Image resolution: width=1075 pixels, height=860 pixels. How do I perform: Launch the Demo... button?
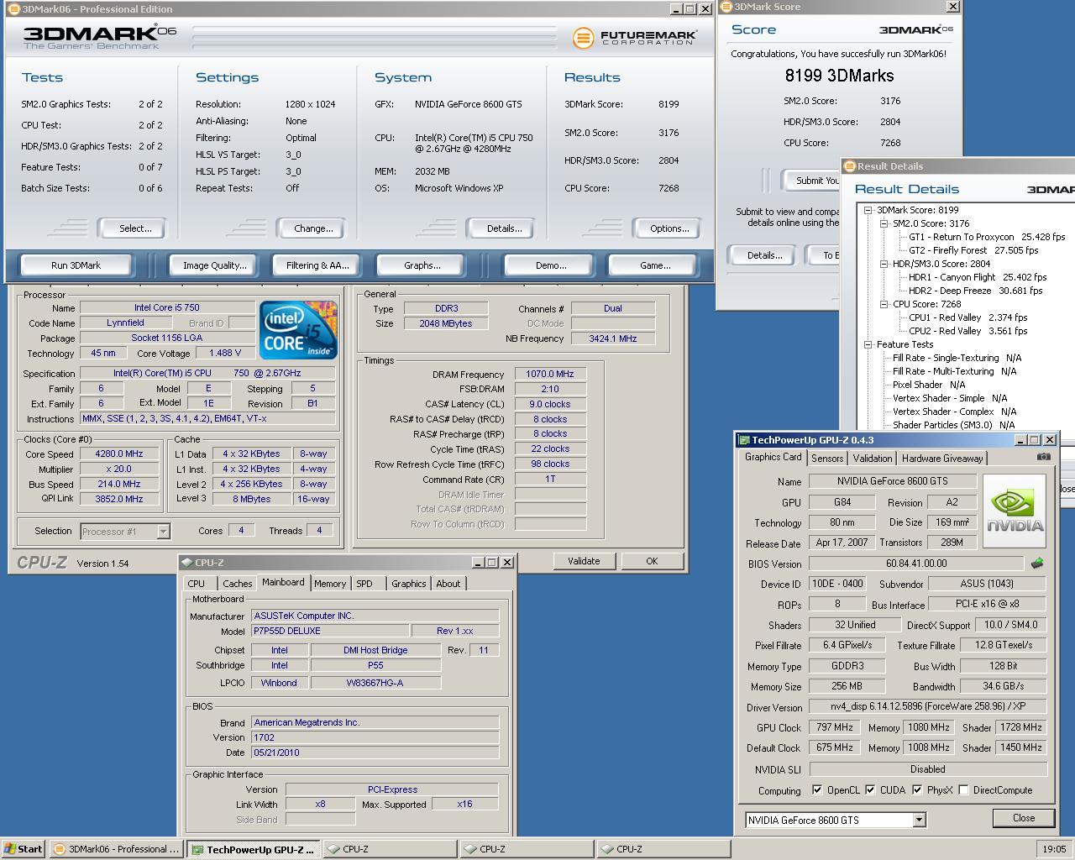(551, 265)
